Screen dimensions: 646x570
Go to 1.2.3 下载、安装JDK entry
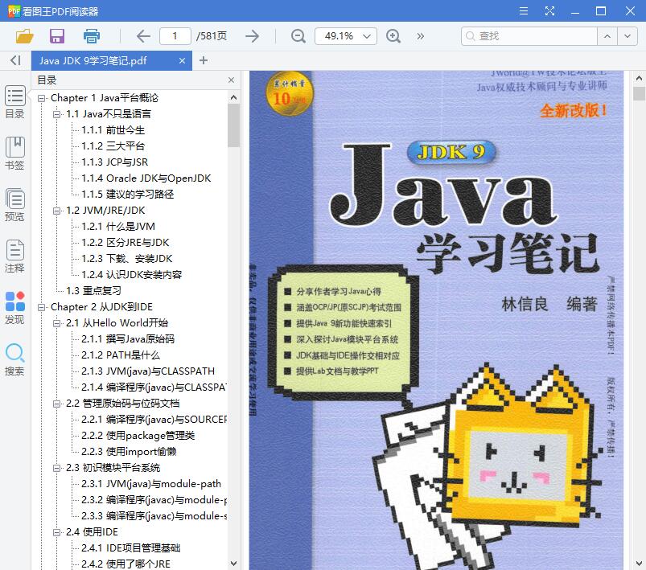point(127,259)
